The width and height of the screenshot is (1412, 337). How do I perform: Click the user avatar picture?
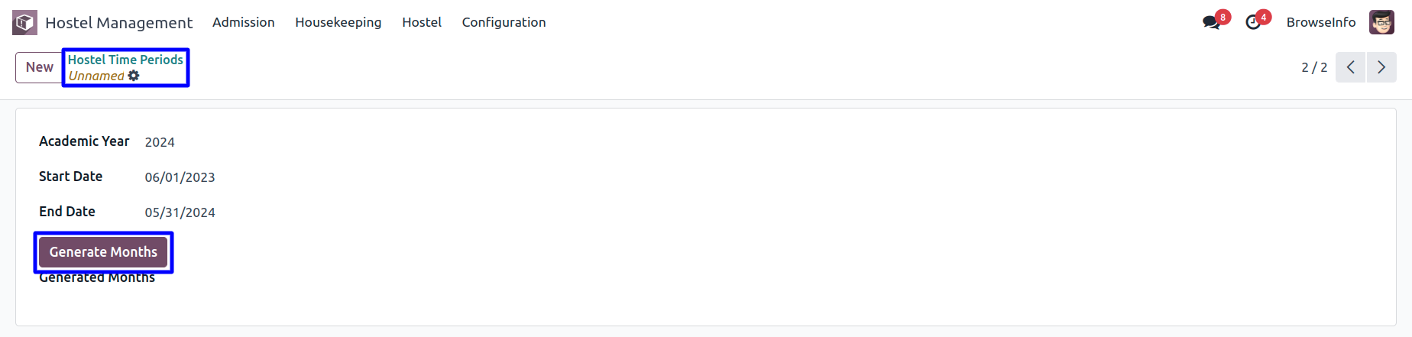[x=1381, y=22]
